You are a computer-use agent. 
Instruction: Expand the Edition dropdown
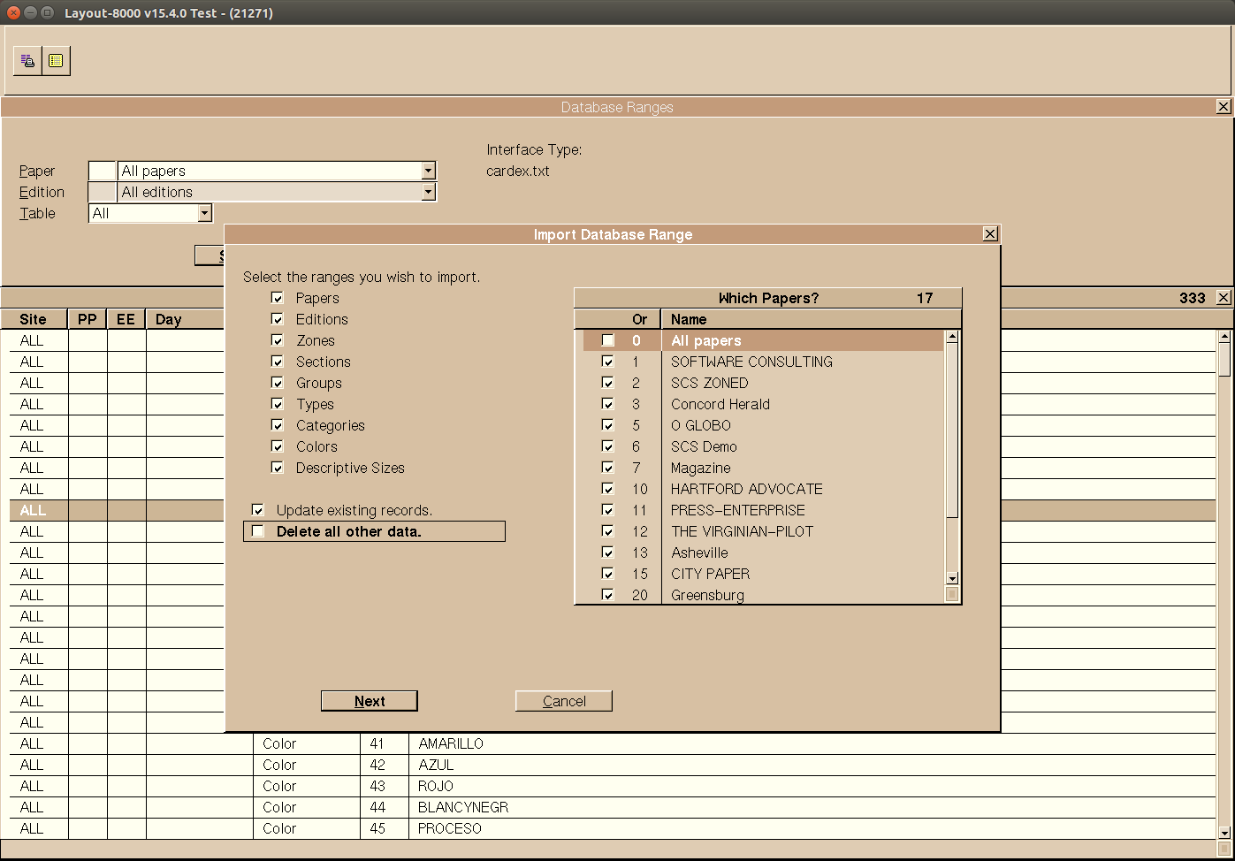(428, 192)
